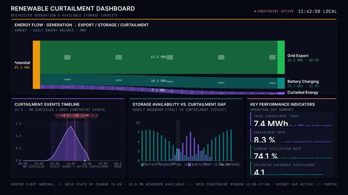Select the "CONSTRAINT ACTIVE" status label
Image resolution: width=348 pixels, height=195 pixels.
(x=275, y=11)
